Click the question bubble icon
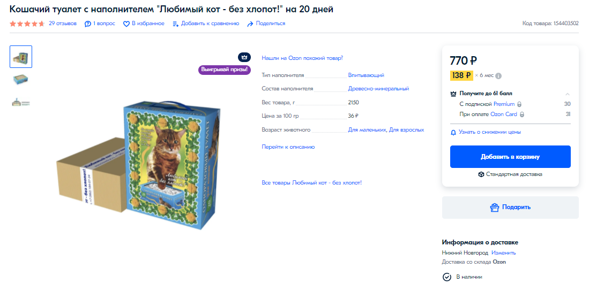589x284 pixels. point(88,24)
